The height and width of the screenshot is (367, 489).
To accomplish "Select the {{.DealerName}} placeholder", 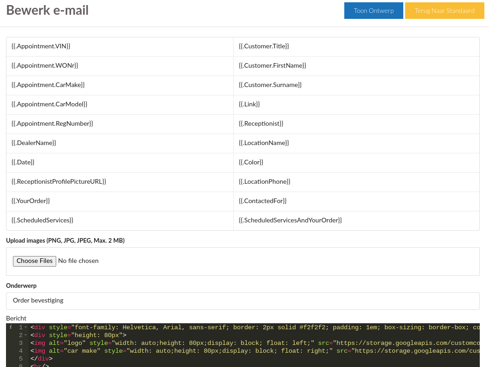I will (34, 143).
